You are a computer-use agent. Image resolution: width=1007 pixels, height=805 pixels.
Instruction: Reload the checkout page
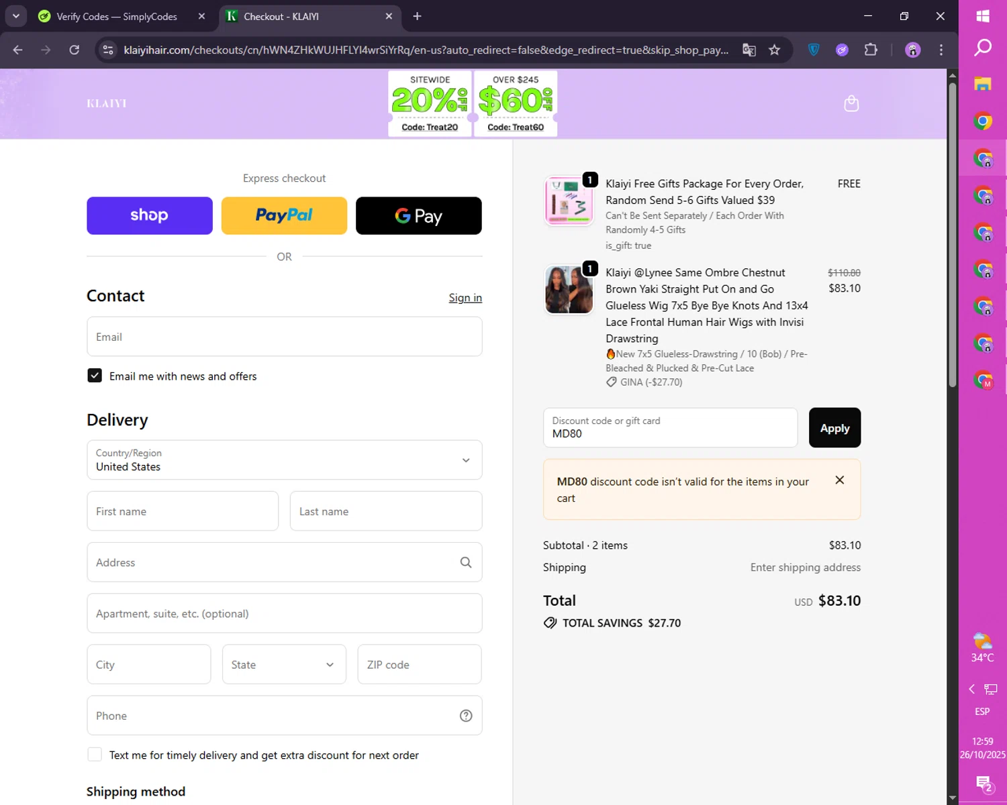click(x=75, y=50)
